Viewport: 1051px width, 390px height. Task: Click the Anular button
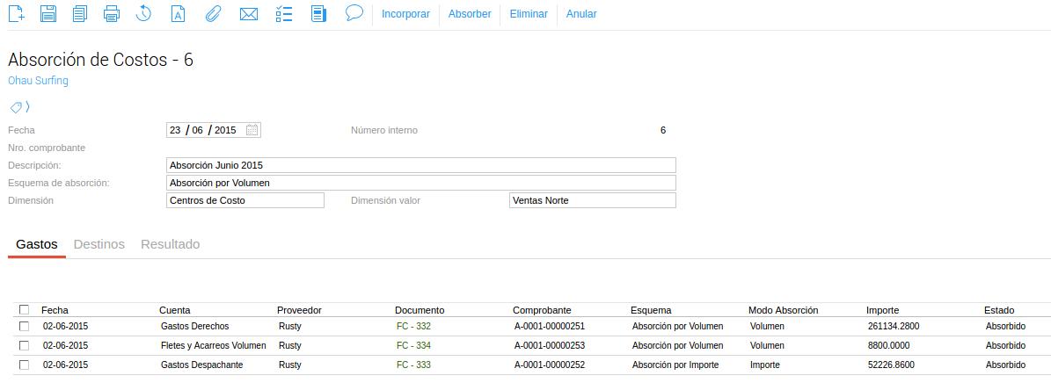pos(581,14)
